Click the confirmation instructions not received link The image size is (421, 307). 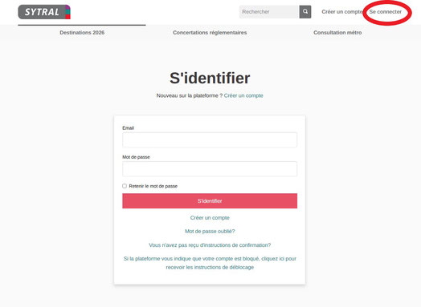point(210,245)
